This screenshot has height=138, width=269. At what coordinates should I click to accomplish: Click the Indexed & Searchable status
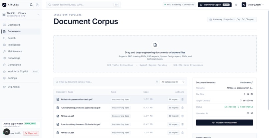pyautogui.click(x=239, y=107)
